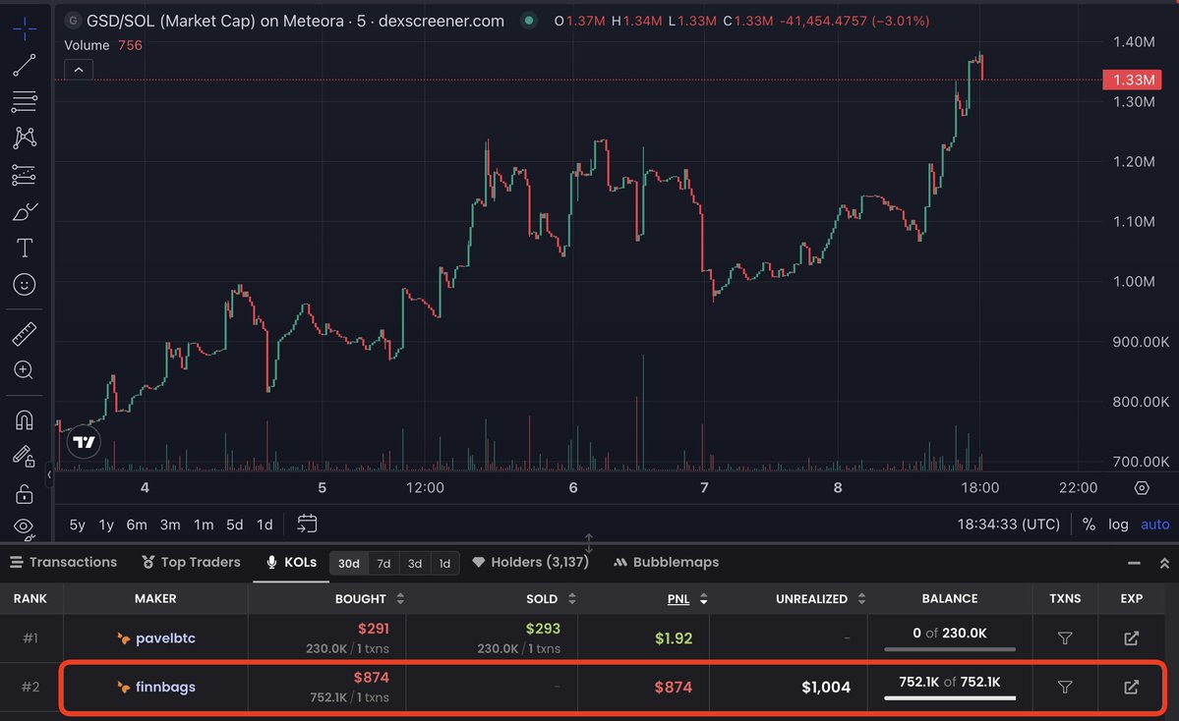Screen dimensions: 1179x721
Task: Minimize the bottom table panel
Action: 1134,563
